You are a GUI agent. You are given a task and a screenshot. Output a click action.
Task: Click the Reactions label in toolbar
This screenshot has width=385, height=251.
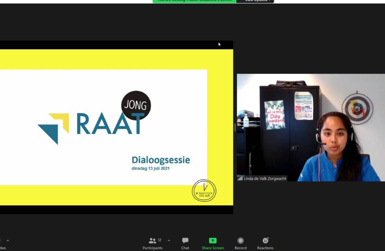(x=265, y=248)
